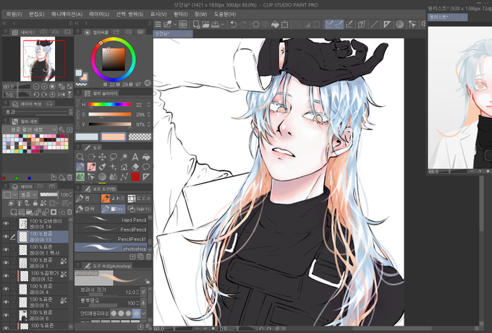
Task: Expand anti-aliasing options dropdown arrow
Action: pyautogui.click(x=144, y=313)
